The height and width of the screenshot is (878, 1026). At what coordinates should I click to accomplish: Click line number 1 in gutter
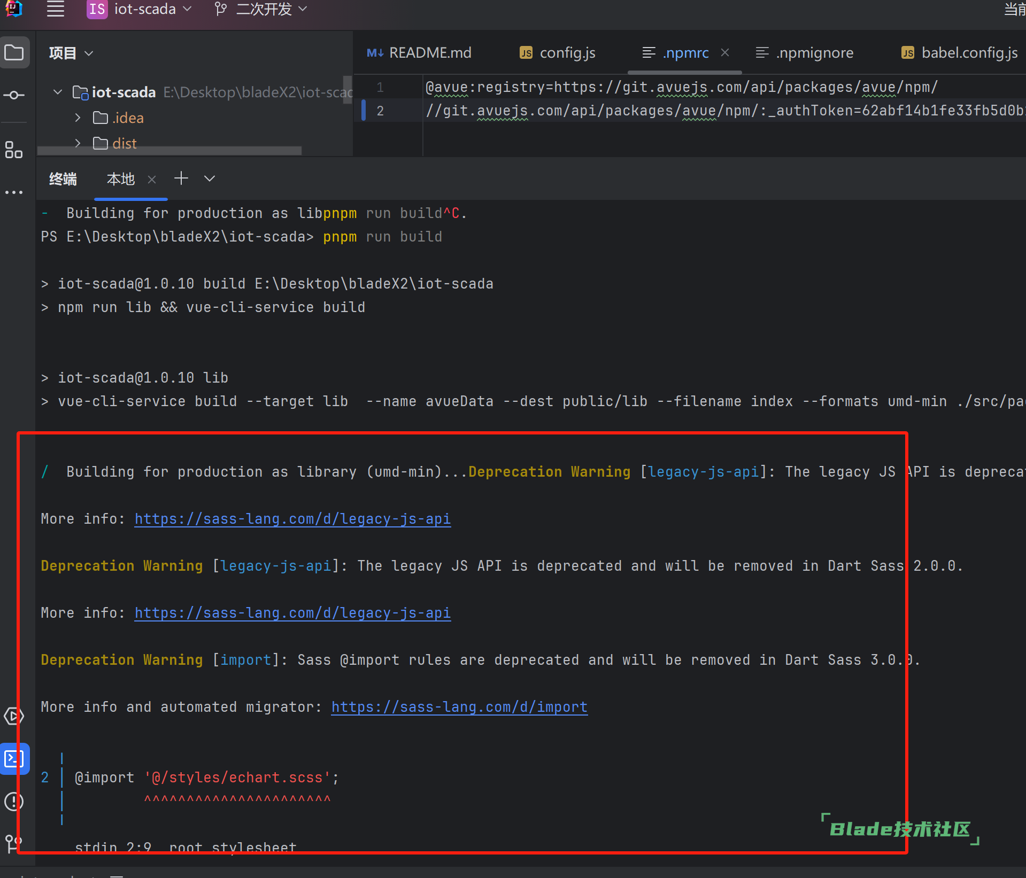(380, 87)
